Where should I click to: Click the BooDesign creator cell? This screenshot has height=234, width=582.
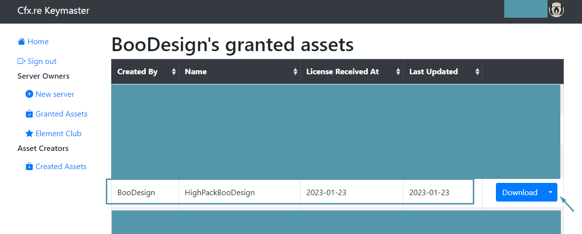point(136,192)
